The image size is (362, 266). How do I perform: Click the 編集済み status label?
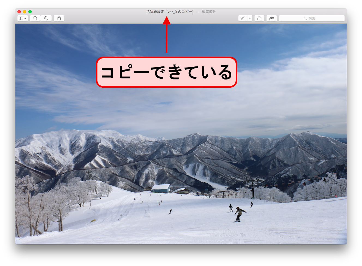pos(209,12)
